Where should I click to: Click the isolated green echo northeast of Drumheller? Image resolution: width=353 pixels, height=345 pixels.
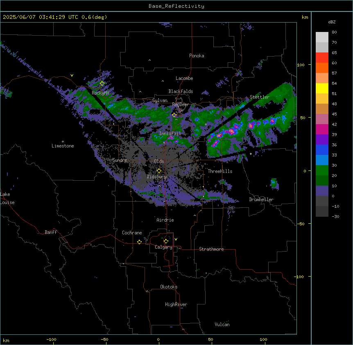[x=274, y=183]
